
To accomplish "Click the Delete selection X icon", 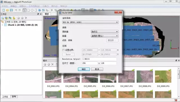I will coord(52,10).
